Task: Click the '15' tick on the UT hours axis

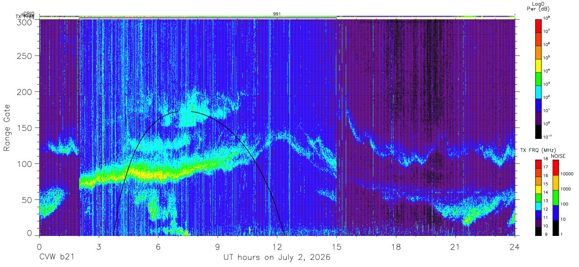Action: [336, 246]
